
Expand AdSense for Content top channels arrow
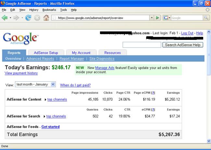[x=45, y=100]
